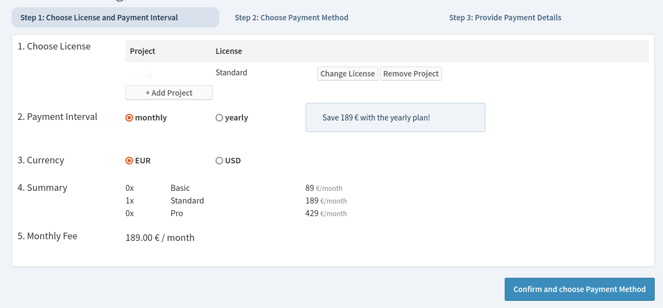Click the '1x Standard' summary row
663x308 pixels.
click(x=236, y=201)
